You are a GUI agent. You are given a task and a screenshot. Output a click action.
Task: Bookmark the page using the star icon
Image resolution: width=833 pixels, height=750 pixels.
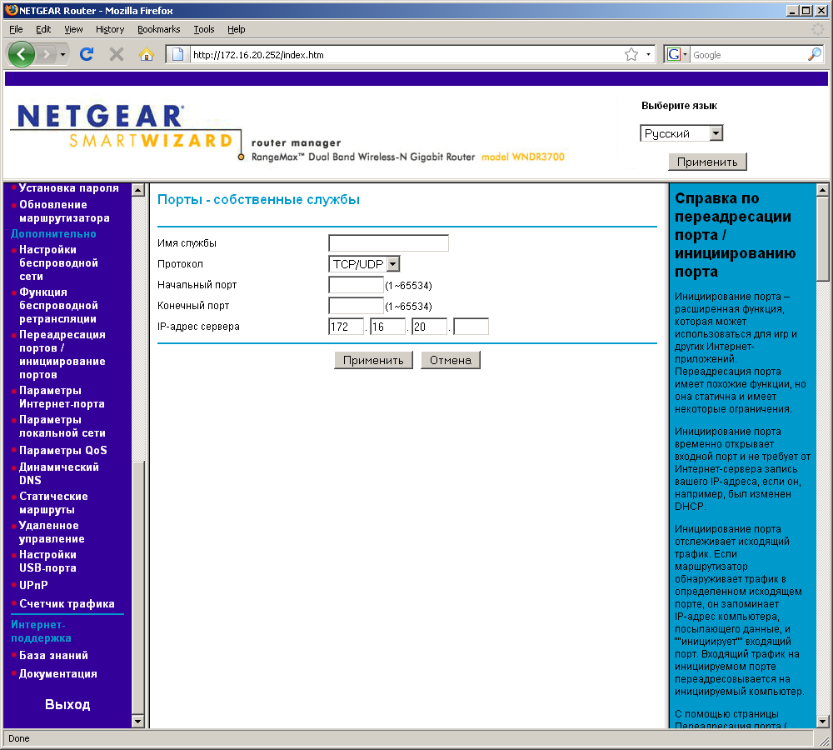tap(631, 54)
